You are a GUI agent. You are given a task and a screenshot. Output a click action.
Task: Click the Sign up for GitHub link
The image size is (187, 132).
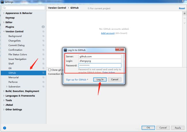pyautogui.click(x=77, y=80)
